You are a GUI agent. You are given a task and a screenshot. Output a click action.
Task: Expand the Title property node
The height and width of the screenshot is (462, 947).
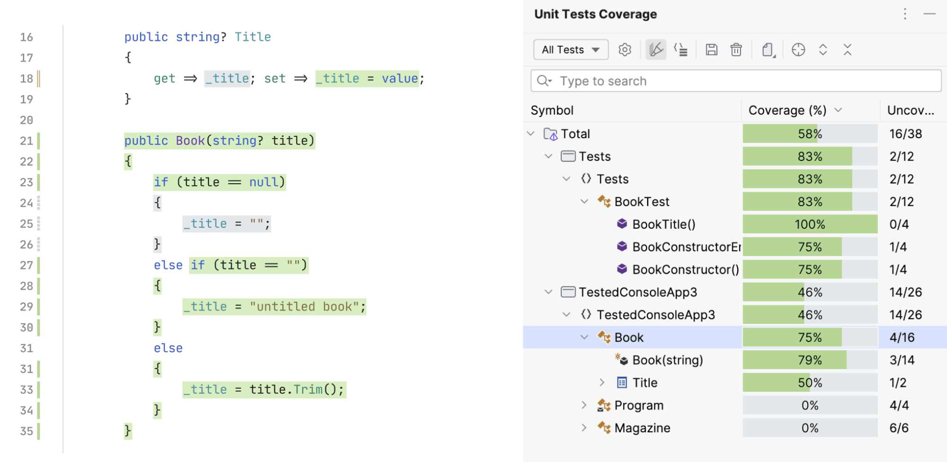click(x=602, y=382)
